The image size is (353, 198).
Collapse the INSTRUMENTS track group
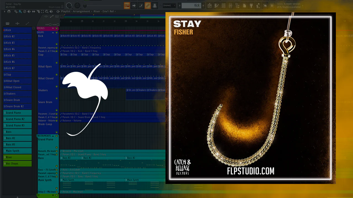[53, 136]
